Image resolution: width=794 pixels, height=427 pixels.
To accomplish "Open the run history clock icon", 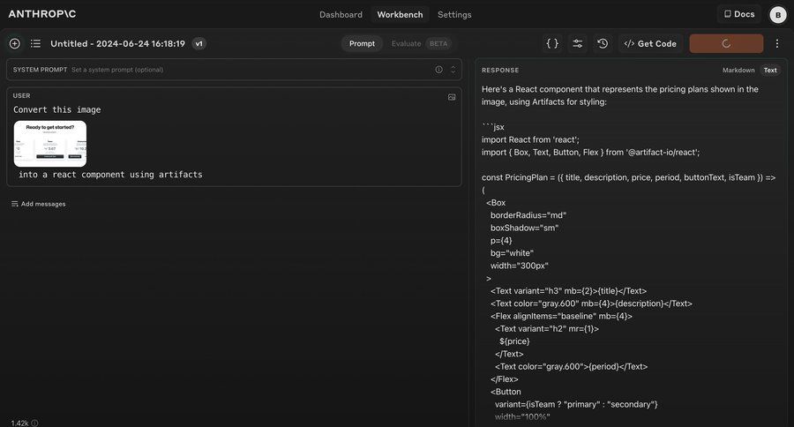I will coord(602,43).
